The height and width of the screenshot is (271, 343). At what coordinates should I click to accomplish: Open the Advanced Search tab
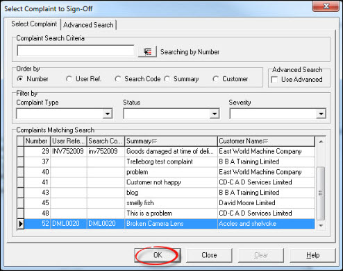(88, 25)
